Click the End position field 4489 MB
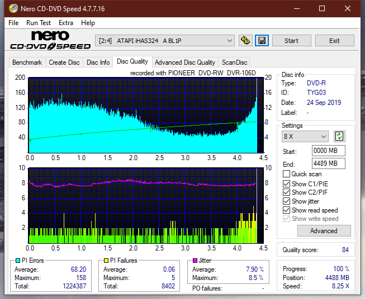365x299 pixels. (x=328, y=163)
